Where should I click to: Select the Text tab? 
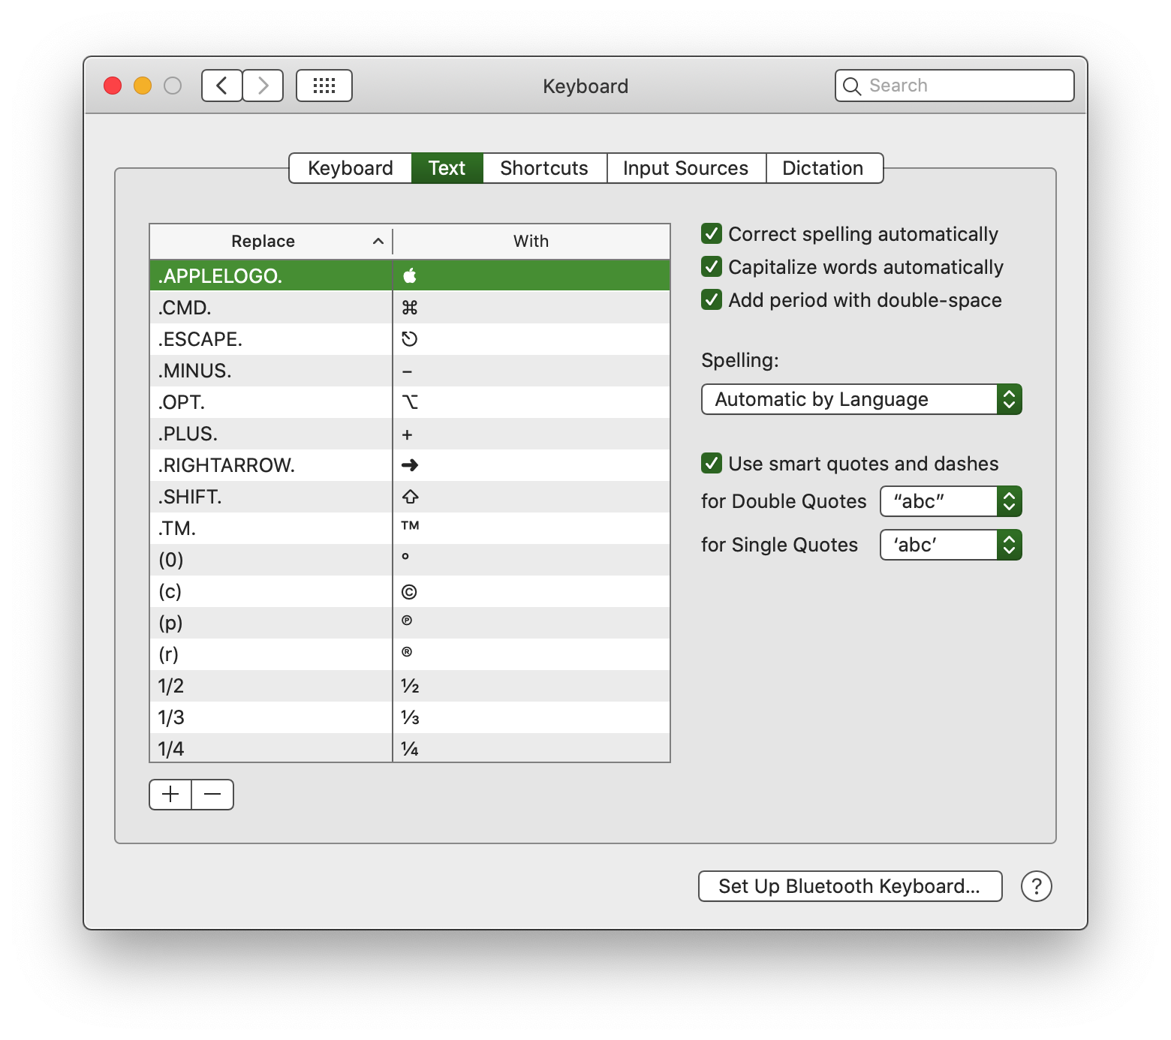[447, 168]
